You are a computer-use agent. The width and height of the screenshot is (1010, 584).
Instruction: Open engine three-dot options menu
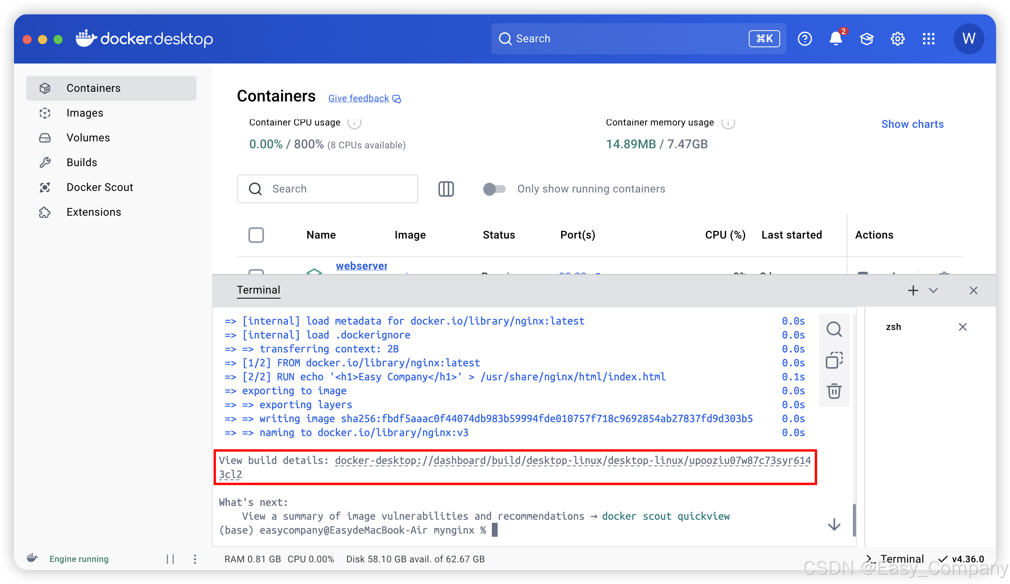pos(195,559)
